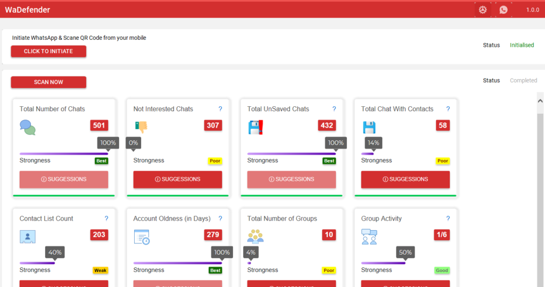Screen dimensions: 545x287
Task: Click the 279 account days badge
Action: coord(213,234)
